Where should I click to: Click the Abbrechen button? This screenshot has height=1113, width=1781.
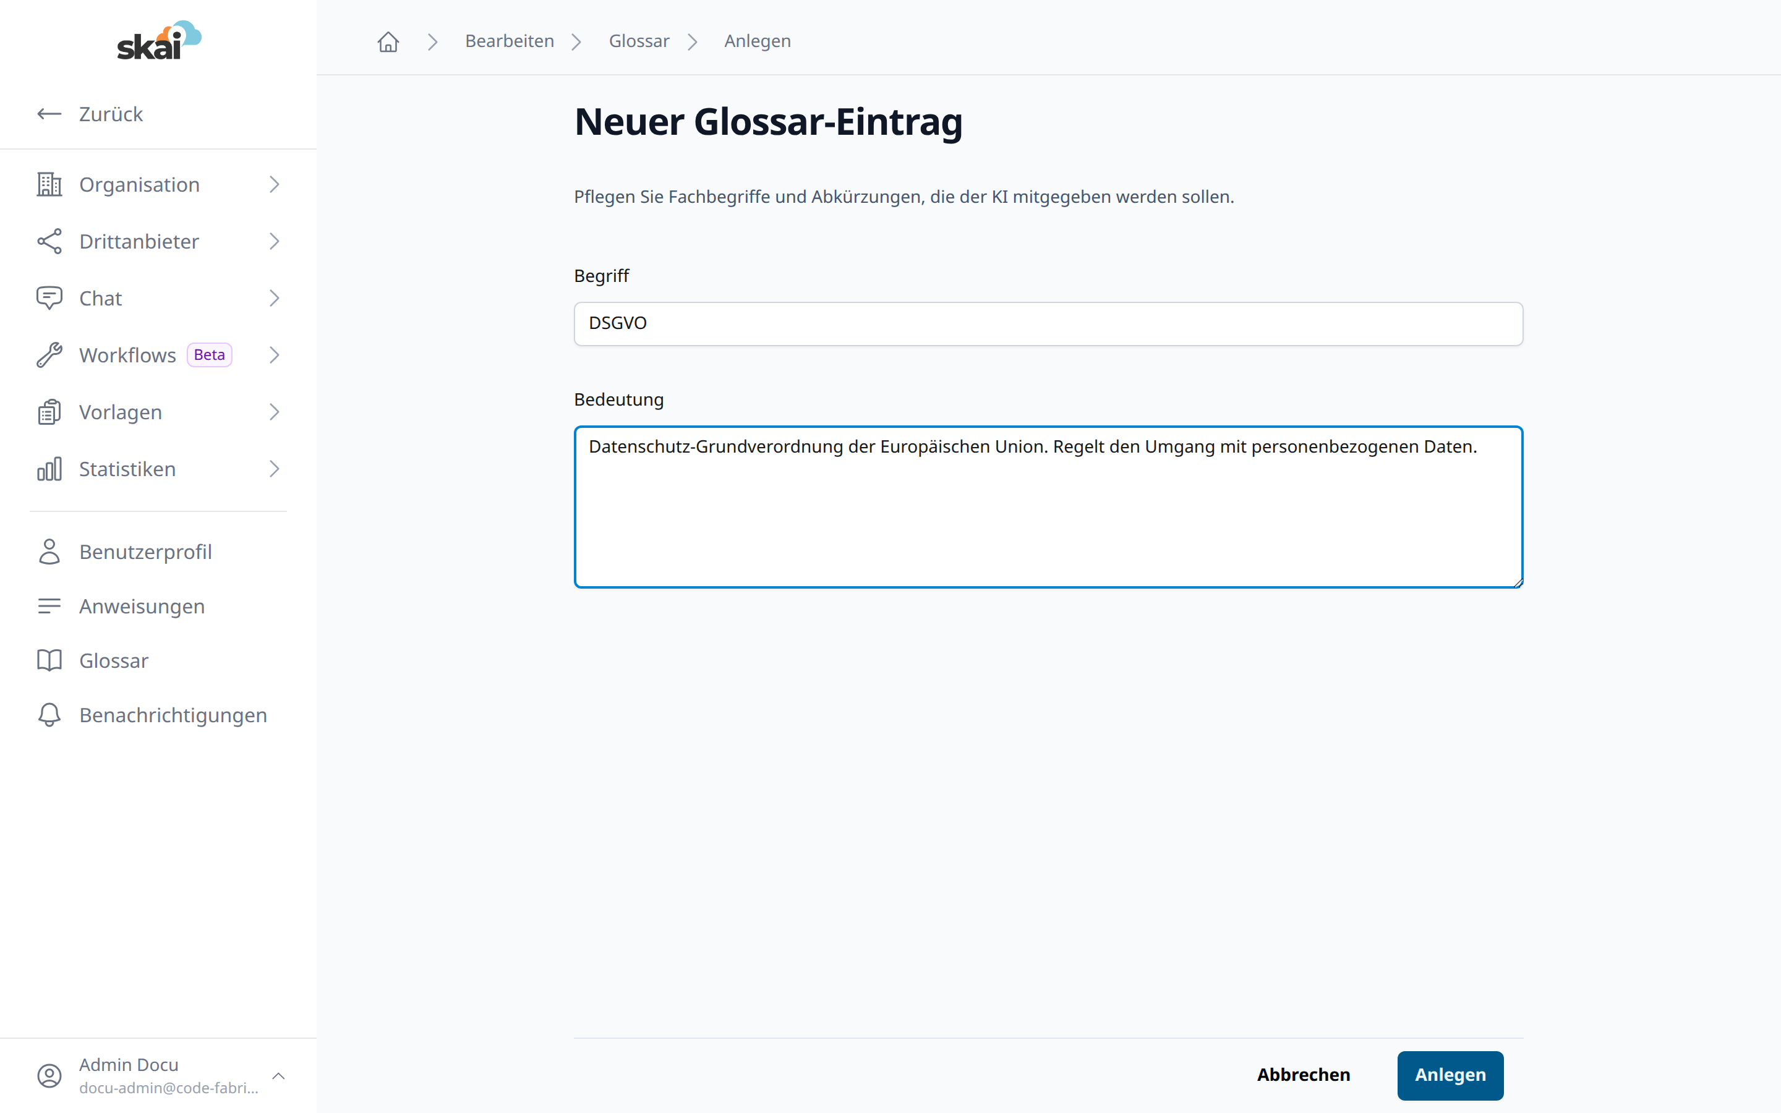coord(1304,1075)
